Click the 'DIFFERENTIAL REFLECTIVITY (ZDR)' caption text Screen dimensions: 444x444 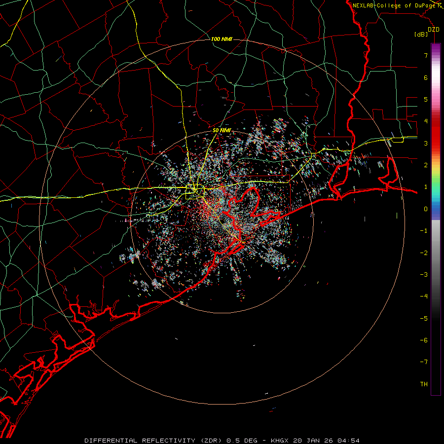154,441
